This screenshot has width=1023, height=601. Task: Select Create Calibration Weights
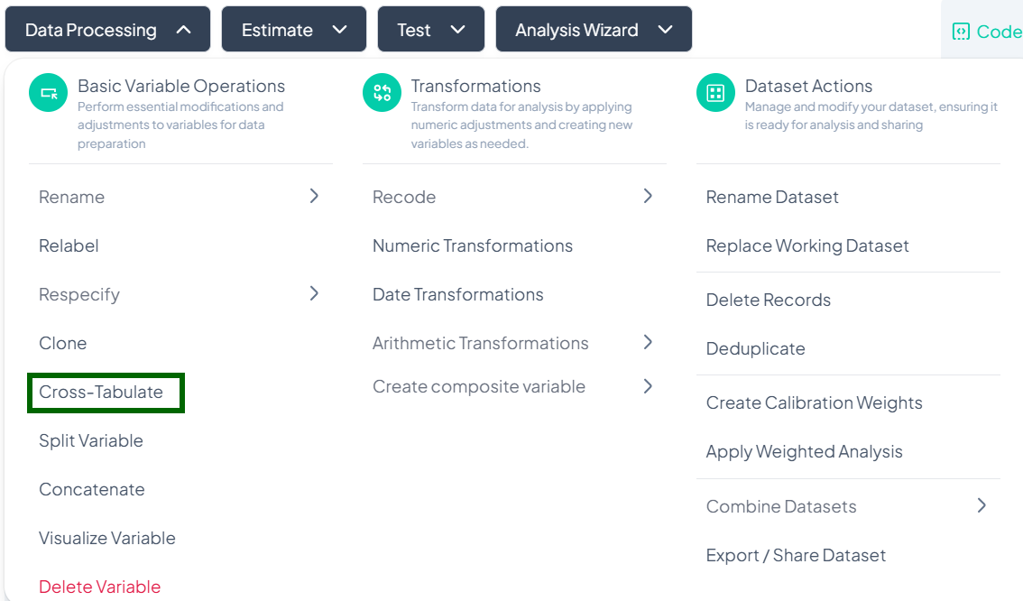(x=814, y=402)
